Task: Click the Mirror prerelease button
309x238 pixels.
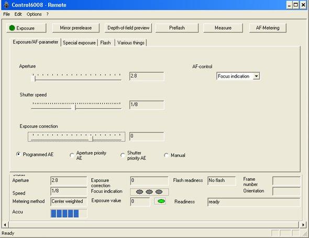Action: [75, 28]
